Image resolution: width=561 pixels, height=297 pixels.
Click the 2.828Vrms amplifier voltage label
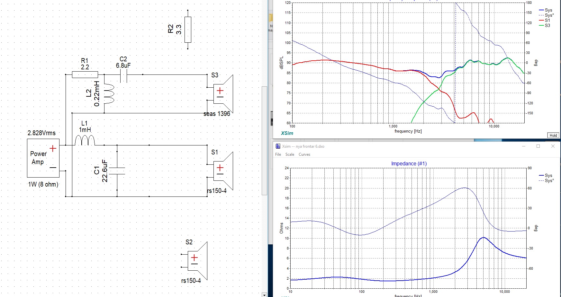tap(41, 133)
